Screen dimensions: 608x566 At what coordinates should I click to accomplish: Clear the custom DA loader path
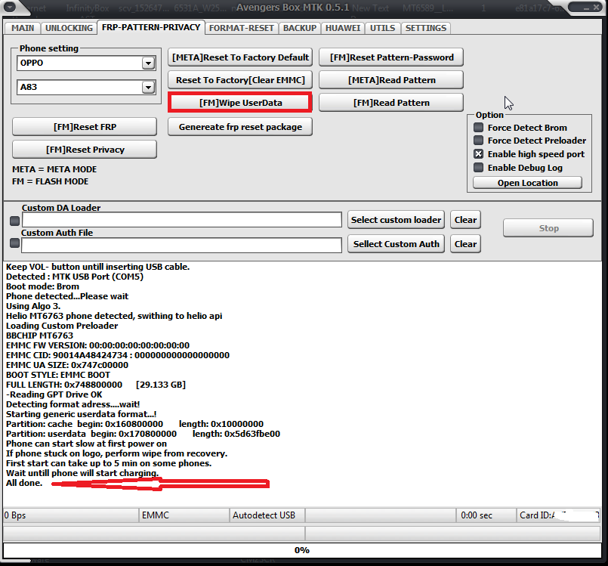point(465,220)
